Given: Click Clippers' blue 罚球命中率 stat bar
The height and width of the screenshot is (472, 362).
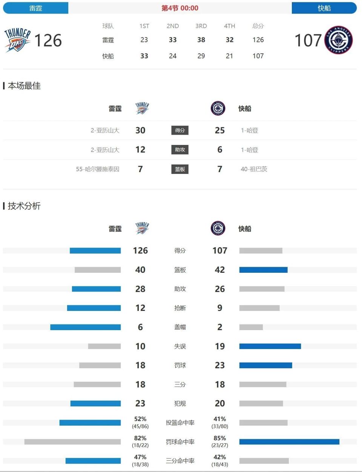Looking at the screenshot, I should point(289,442).
